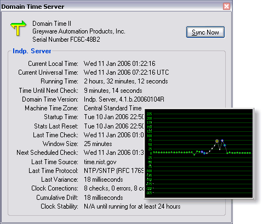Select Cumulative Drift value '18 milliseconds'
Screen dimensions: 263x224
(104, 198)
